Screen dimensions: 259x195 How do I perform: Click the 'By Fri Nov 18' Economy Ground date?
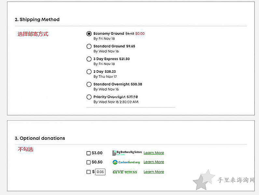click(x=104, y=39)
